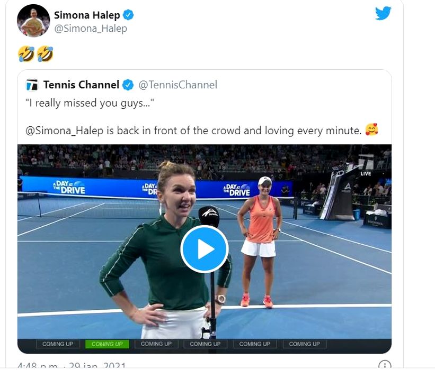435x370 pixels.
Task: Play the Tennis Channel video
Action: pos(205,249)
